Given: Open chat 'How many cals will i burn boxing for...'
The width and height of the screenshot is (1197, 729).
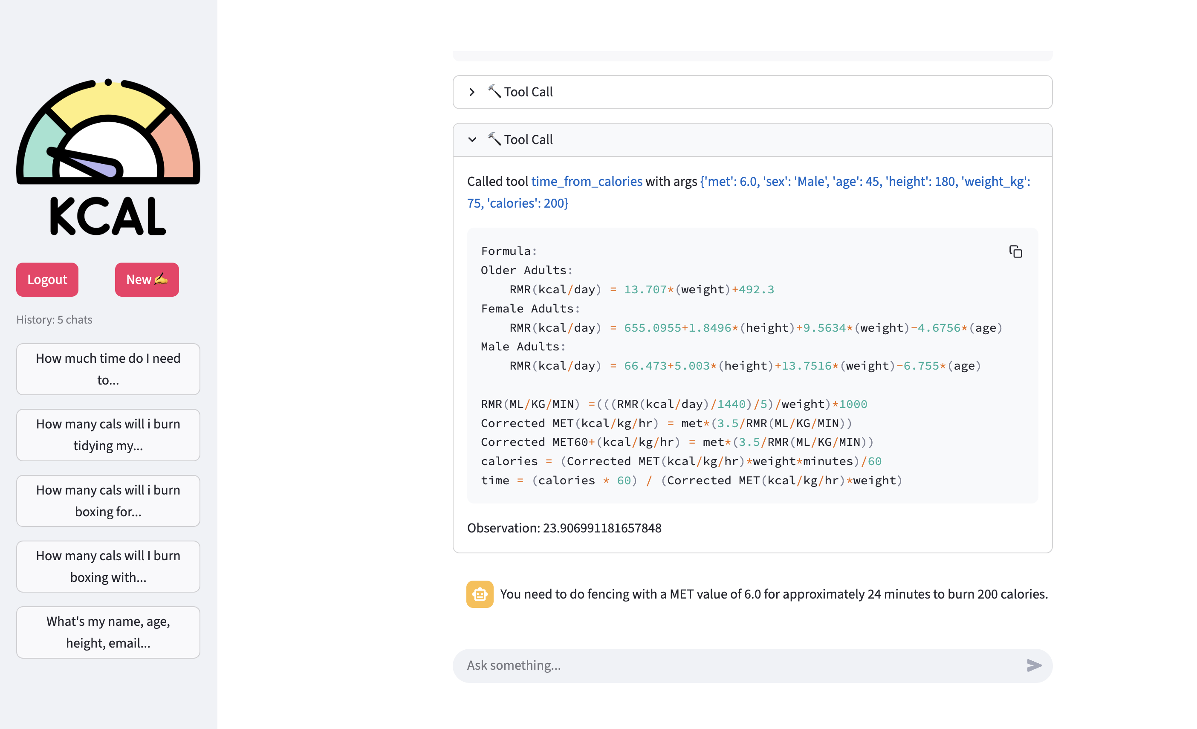Looking at the screenshot, I should pos(108,501).
